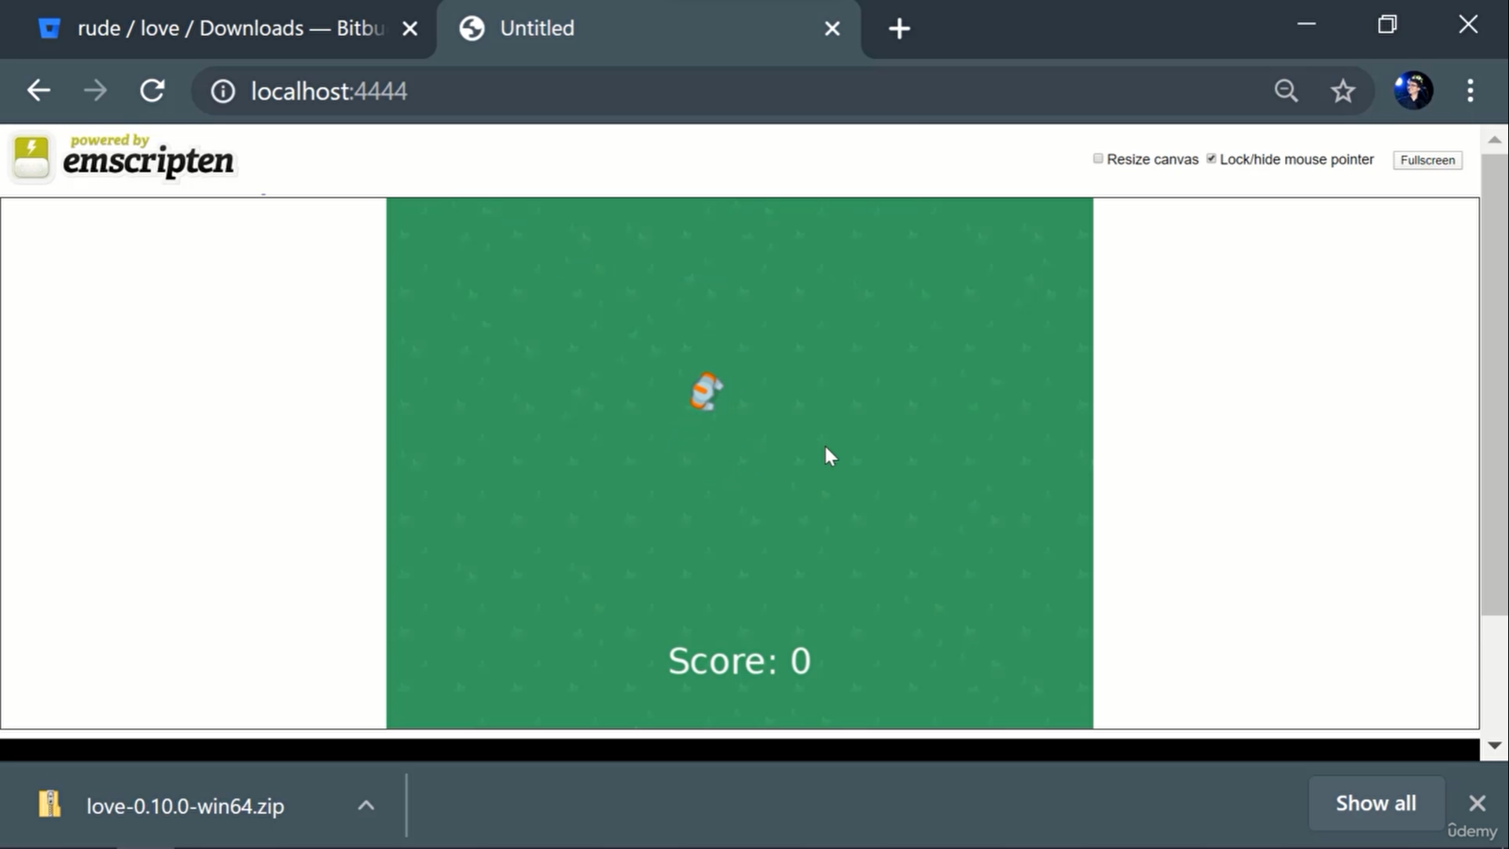This screenshot has width=1509, height=849.
Task: Click the emscripten logo
Action: point(122,157)
